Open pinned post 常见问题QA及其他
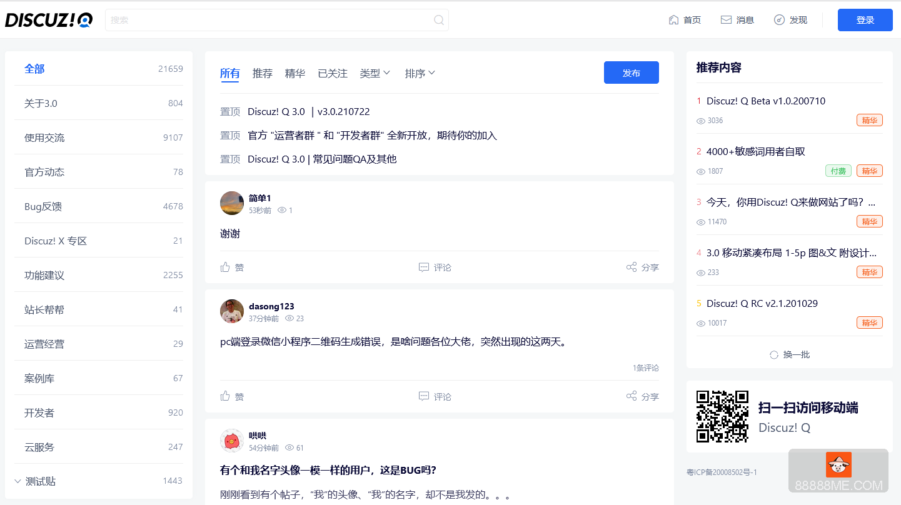This screenshot has width=901, height=505. tap(322, 159)
